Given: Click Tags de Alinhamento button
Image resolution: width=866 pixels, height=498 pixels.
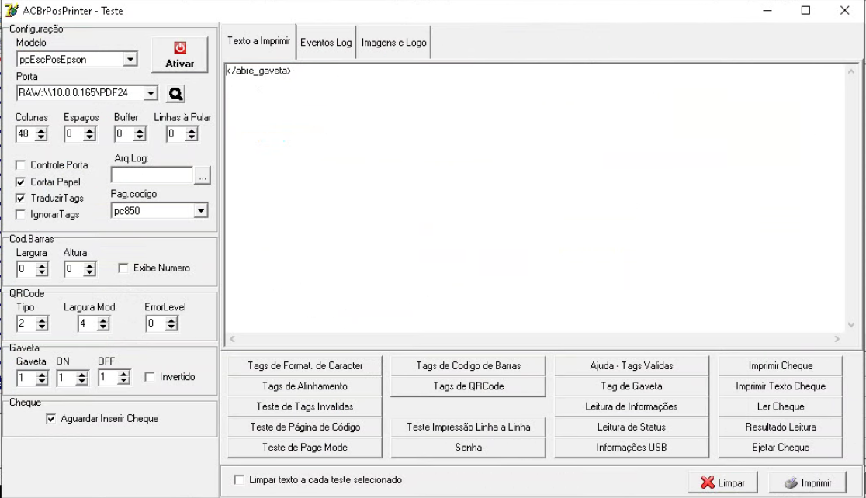Looking at the screenshot, I should coord(305,386).
